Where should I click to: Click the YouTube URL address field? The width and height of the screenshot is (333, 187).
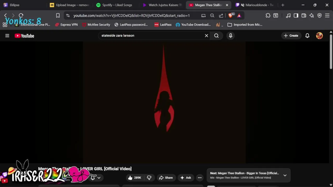[x=131, y=16]
